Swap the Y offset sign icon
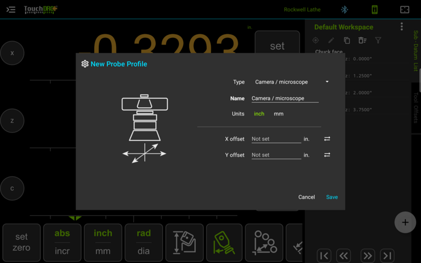The image size is (421, 263). (x=327, y=155)
